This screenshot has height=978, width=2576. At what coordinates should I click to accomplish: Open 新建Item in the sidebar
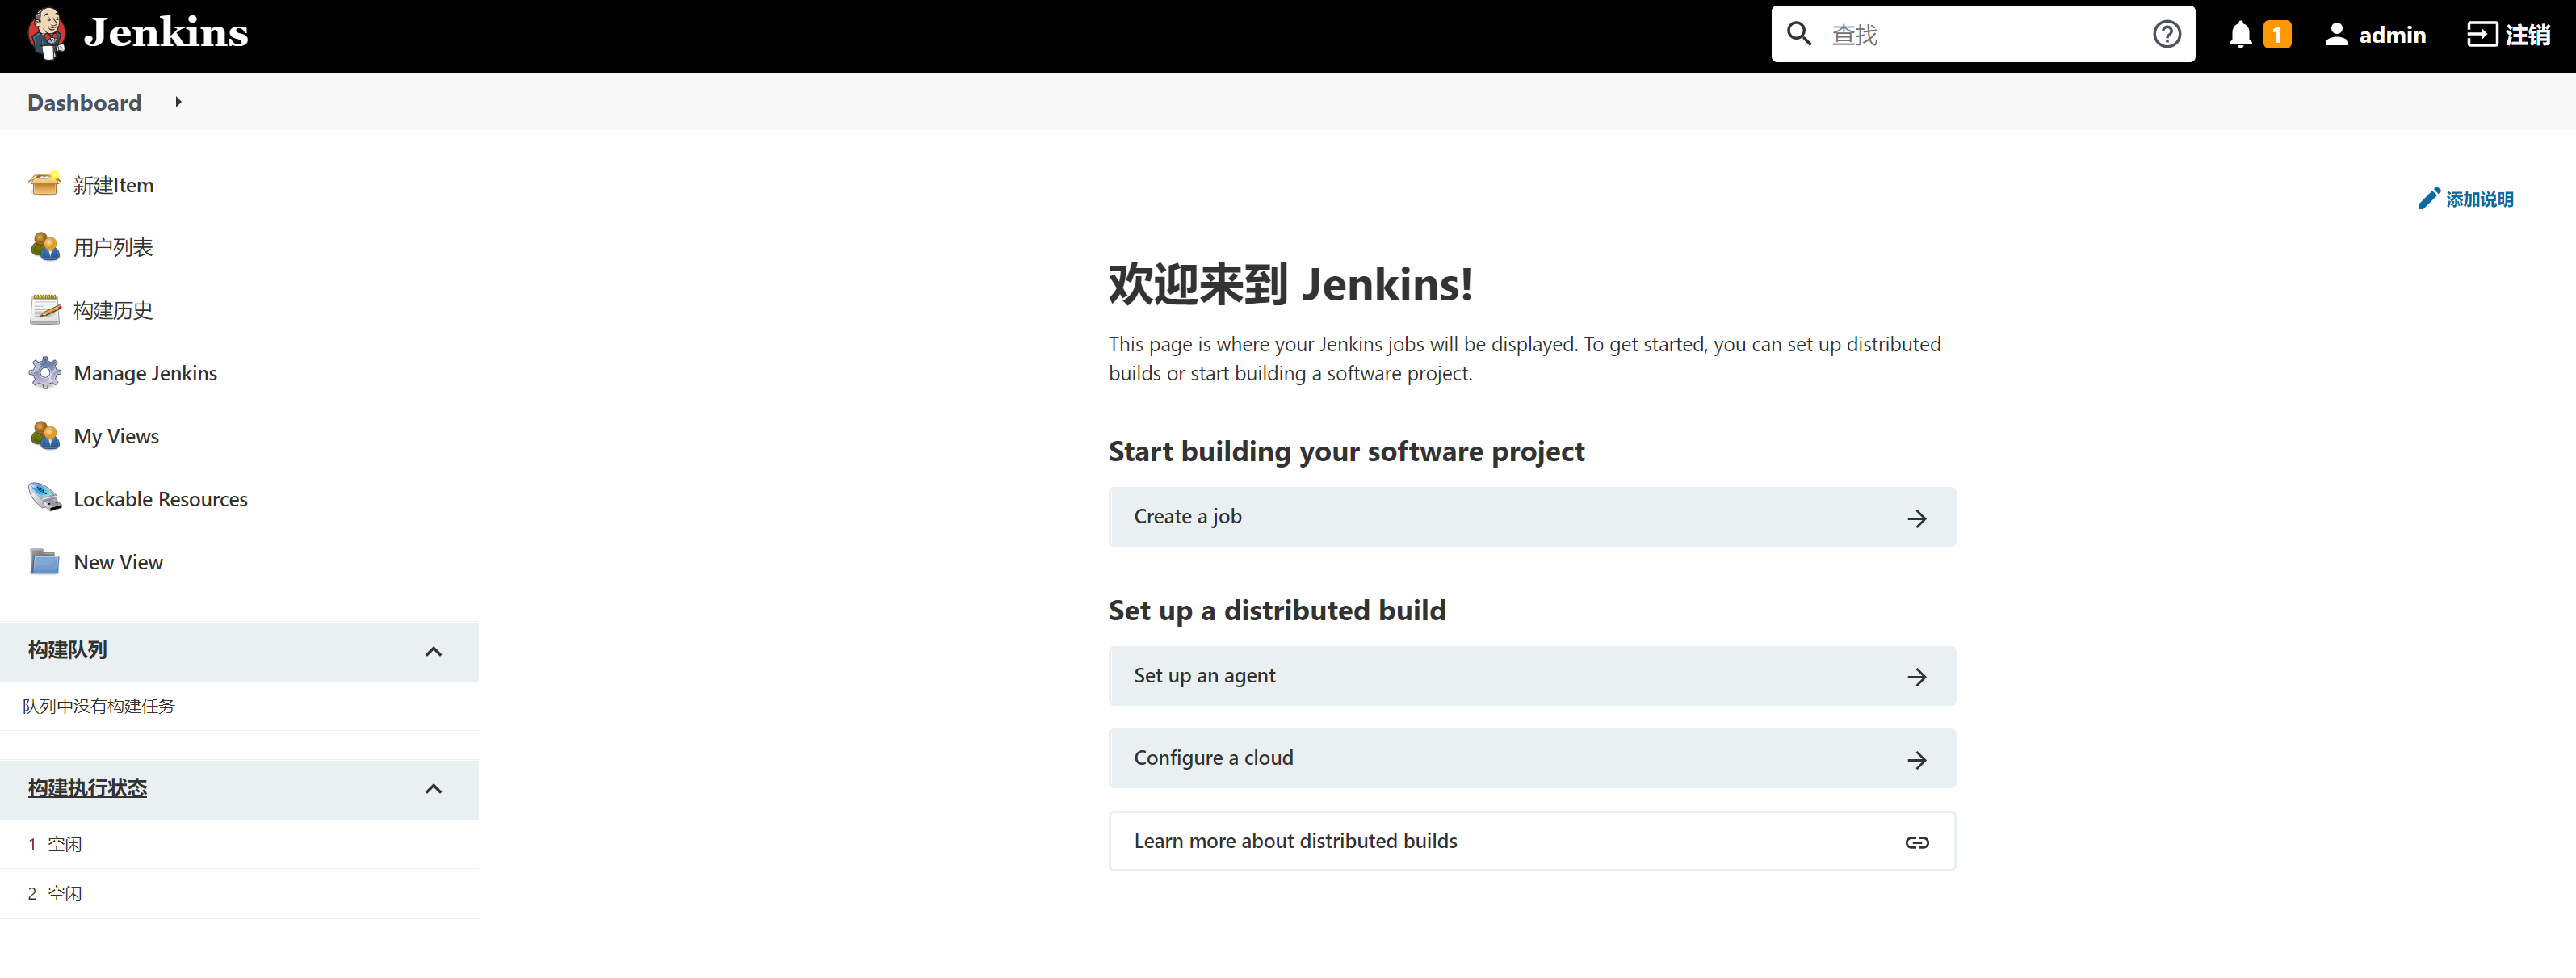[113, 185]
